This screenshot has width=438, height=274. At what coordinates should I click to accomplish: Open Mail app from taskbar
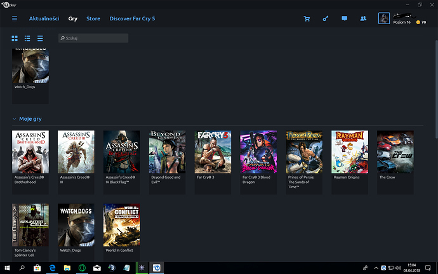click(97, 268)
